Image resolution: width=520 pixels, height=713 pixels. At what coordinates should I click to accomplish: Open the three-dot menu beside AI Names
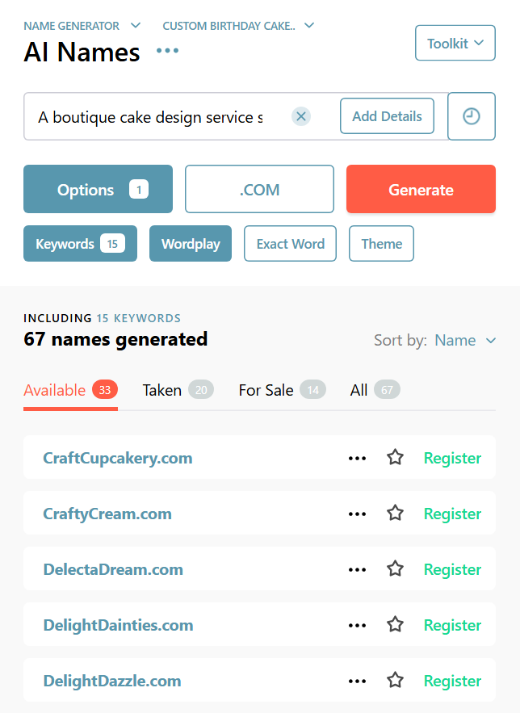167,51
